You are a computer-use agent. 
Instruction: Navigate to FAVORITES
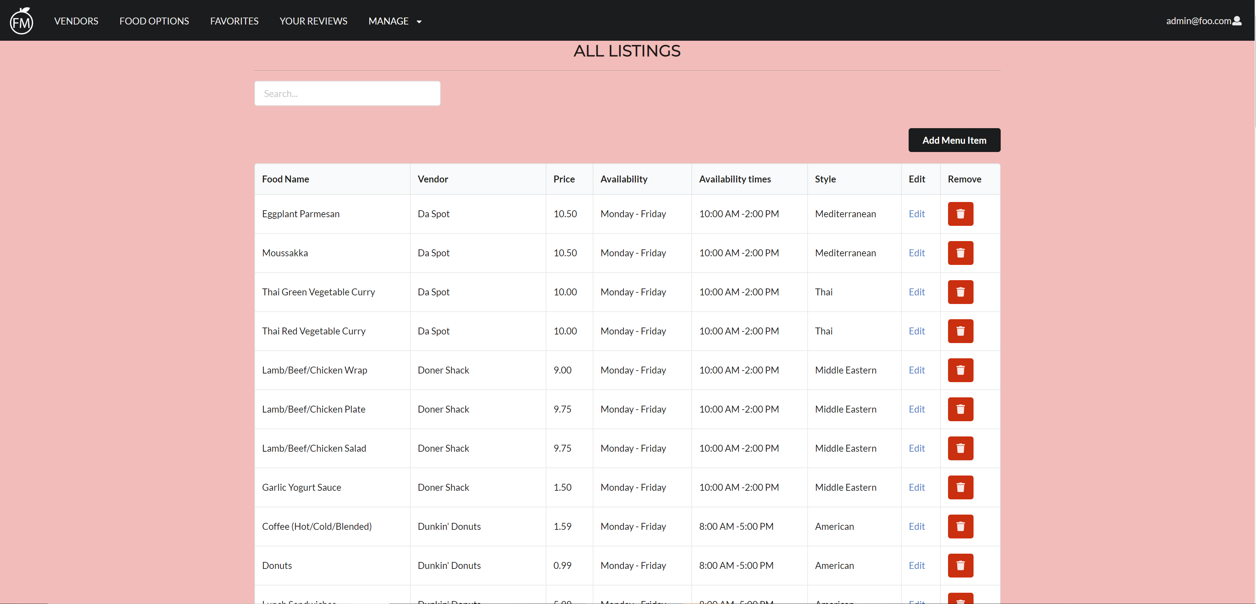tap(234, 21)
